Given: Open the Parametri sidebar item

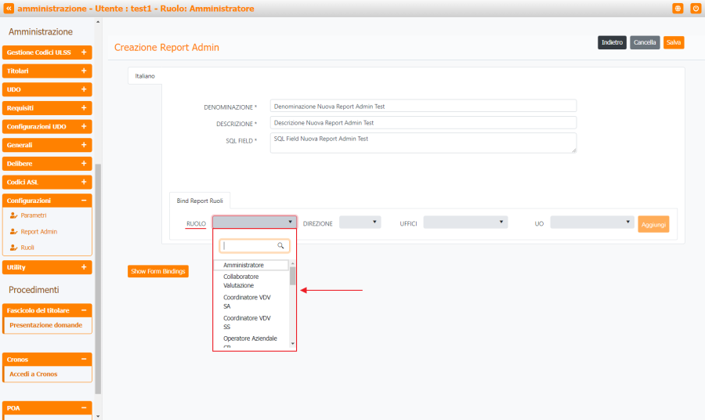Looking at the screenshot, I should click(x=34, y=215).
